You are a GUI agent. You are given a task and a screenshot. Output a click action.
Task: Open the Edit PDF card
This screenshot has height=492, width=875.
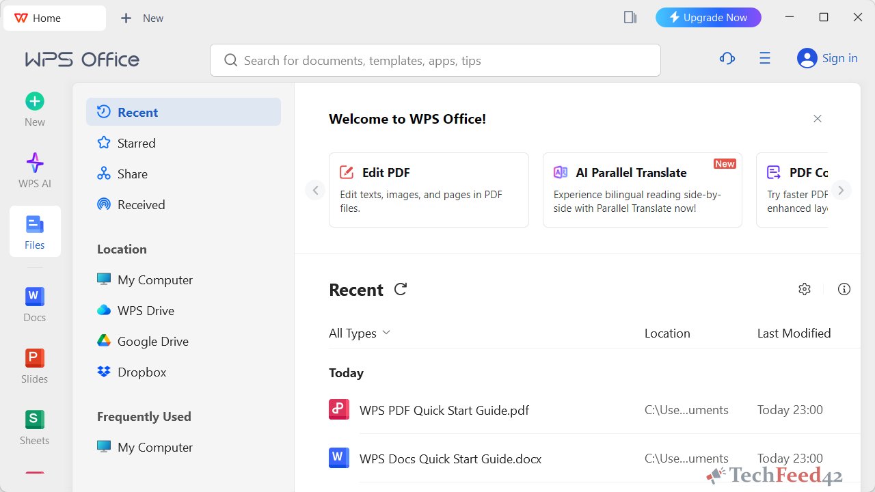point(429,190)
